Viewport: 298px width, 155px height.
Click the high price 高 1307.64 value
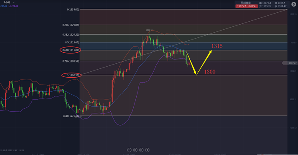coord(265,3)
